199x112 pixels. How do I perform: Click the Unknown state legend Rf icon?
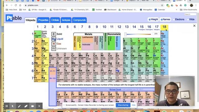tap(54, 49)
